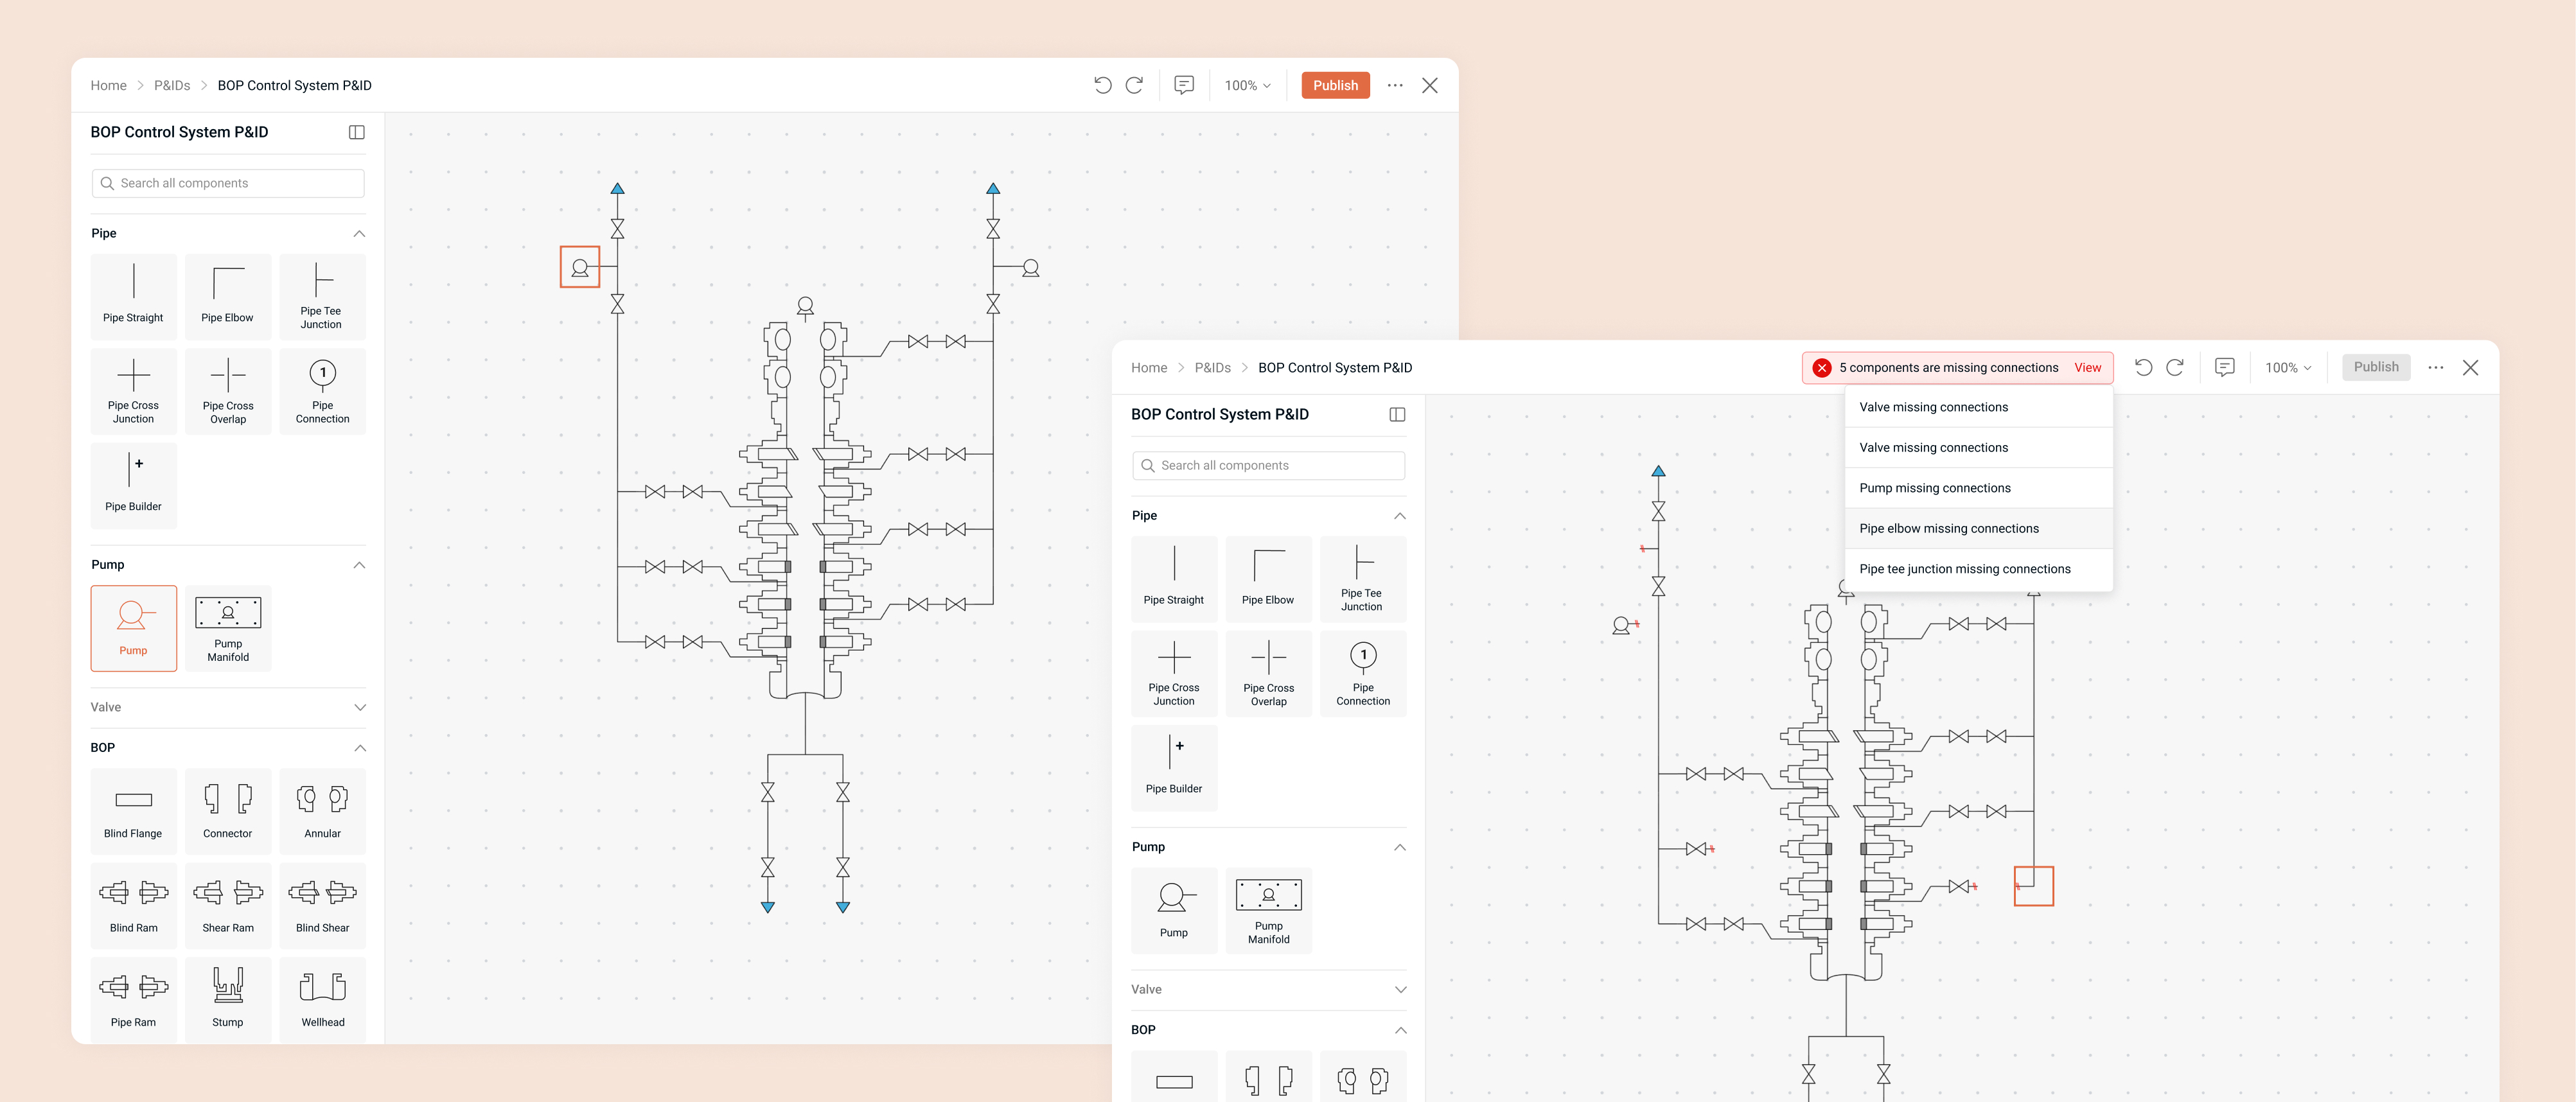This screenshot has width=2576, height=1102.
Task: Collapse Pipe section in right window
Action: (x=1400, y=515)
